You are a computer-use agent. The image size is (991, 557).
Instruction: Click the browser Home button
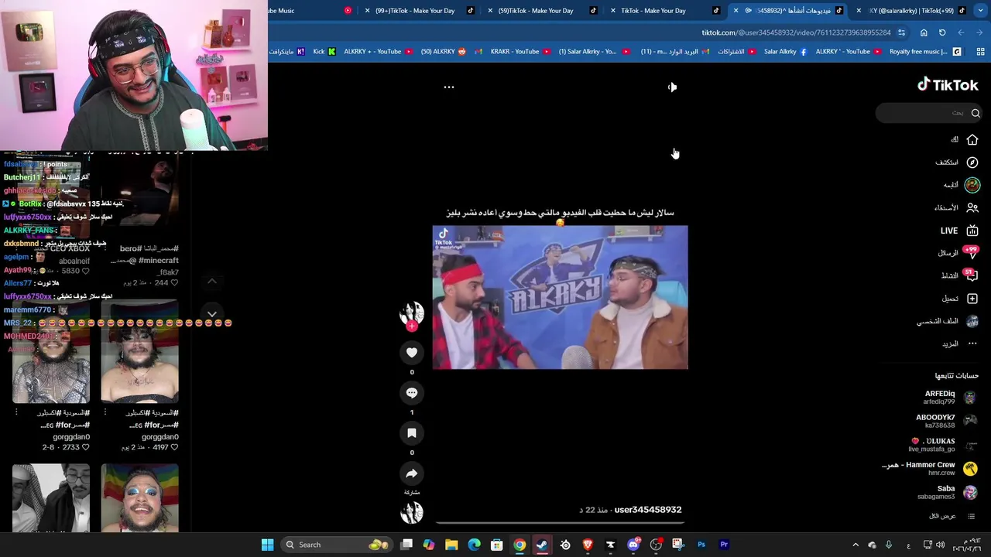924,32
